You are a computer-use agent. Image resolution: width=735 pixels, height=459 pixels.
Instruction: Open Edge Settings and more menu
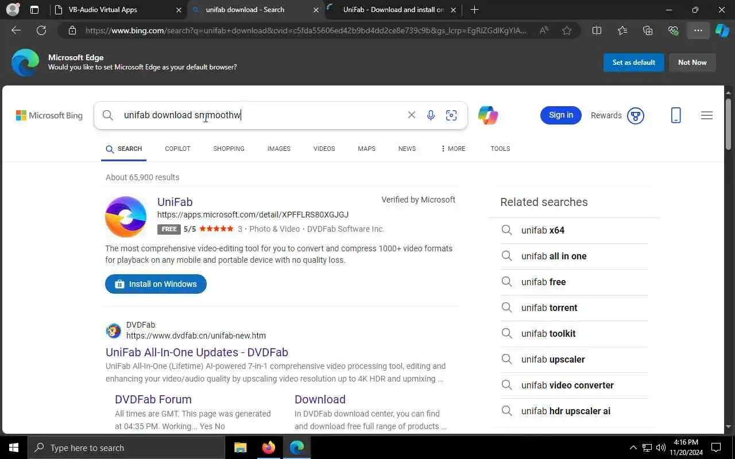pyautogui.click(x=698, y=30)
